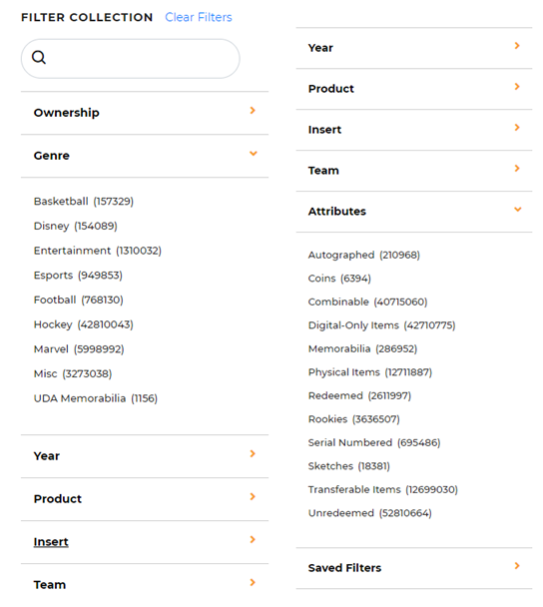This screenshot has width=543, height=607.
Task: Collapse the Attributes filter section
Action: click(x=517, y=210)
